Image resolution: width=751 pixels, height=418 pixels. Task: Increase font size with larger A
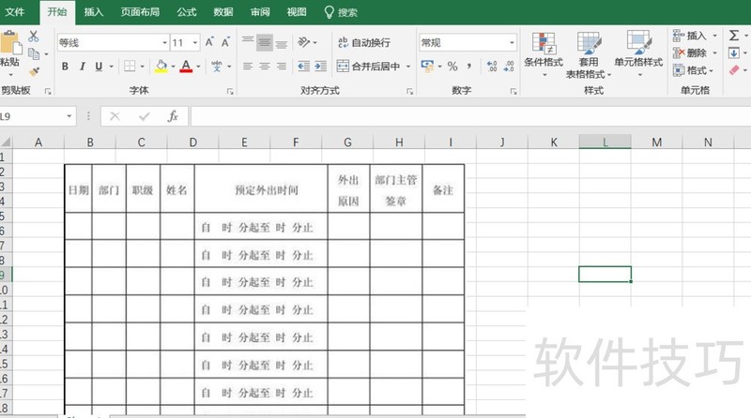(x=209, y=42)
